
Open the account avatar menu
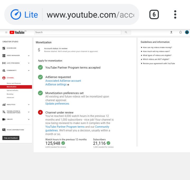click(x=187, y=32)
